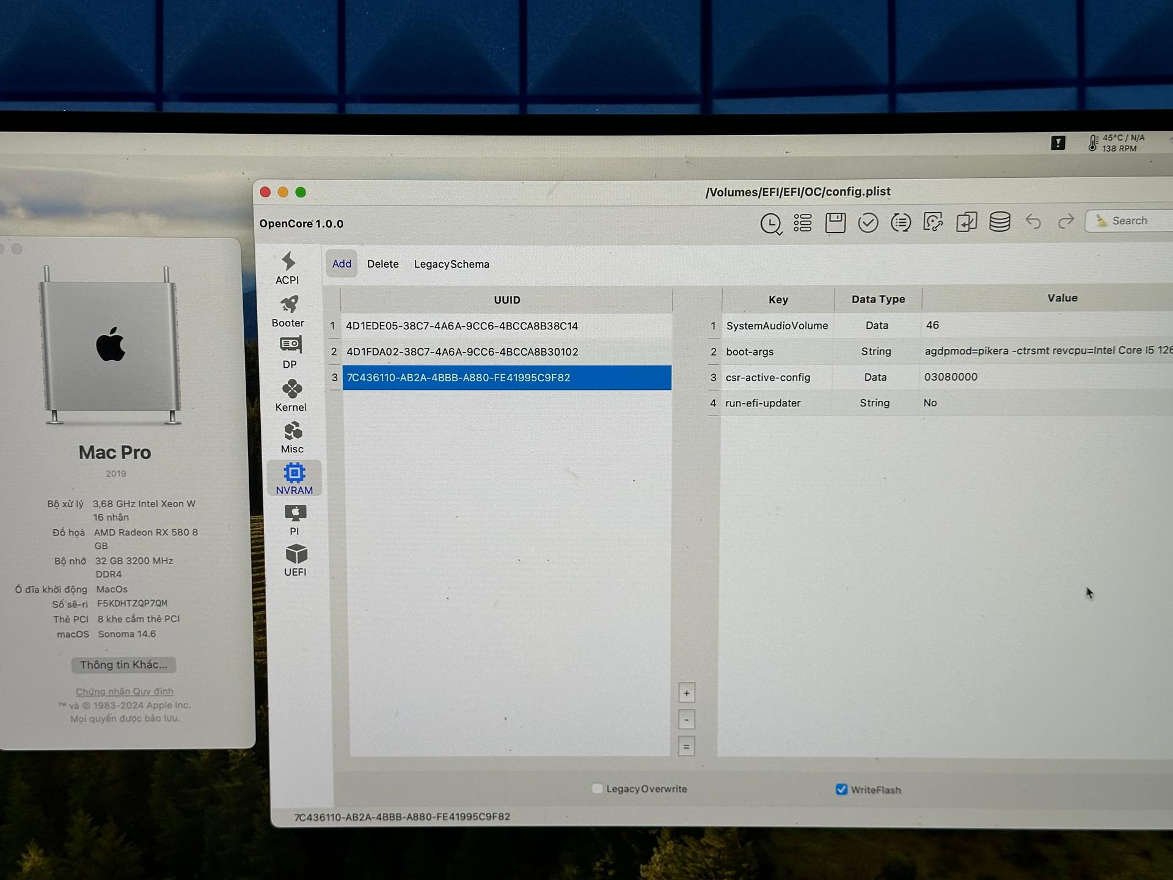Image resolution: width=1173 pixels, height=880 pixels.
Task: Click the database stack toolbar icon
Action: point(999,221)
